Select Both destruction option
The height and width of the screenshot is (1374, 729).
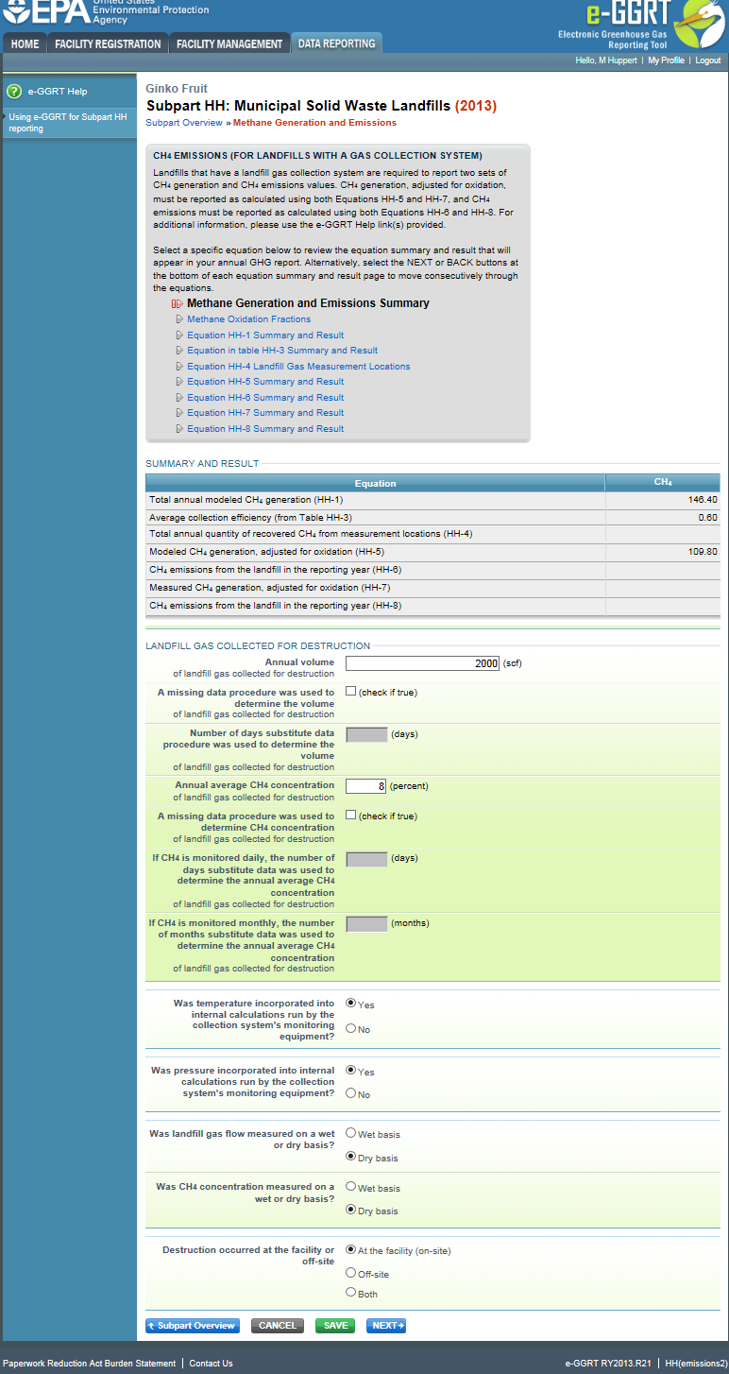[x=351, y=1293]
